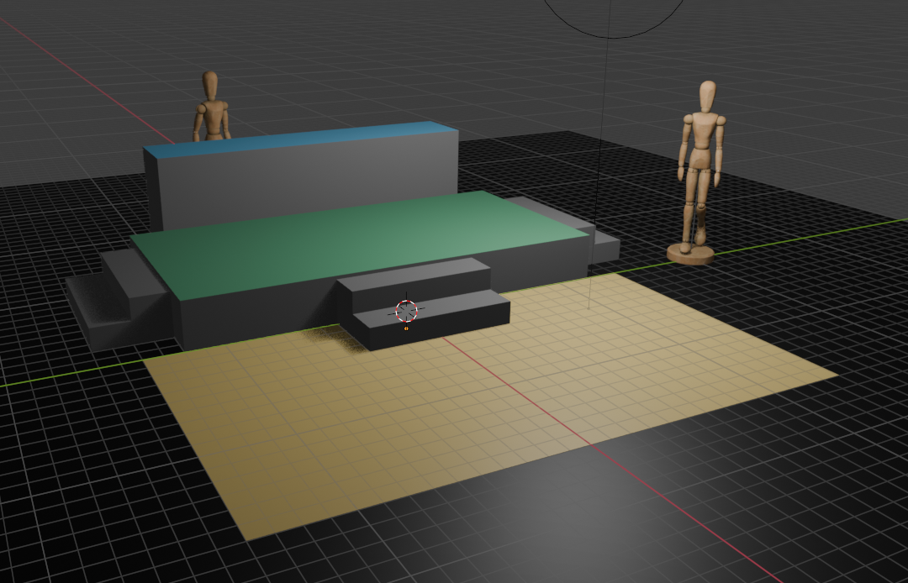Select the mannequin behind the gray wall
Image resolution: width=908 pixels, height=583 pixels.
point(211,106)
